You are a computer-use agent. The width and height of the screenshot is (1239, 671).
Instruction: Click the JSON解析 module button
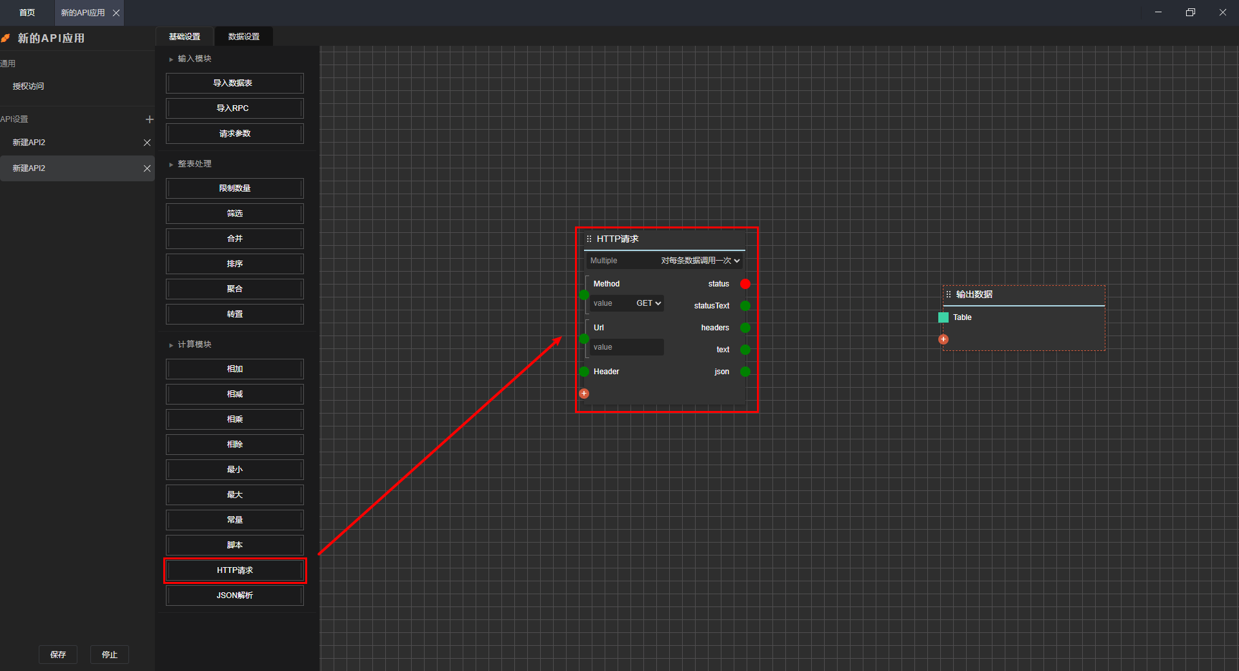point(234,596)
